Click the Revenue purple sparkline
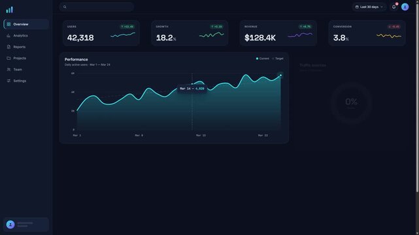 pos(300,35)
